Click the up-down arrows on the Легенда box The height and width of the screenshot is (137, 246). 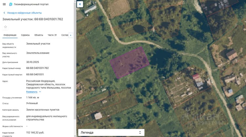point(140,132)
